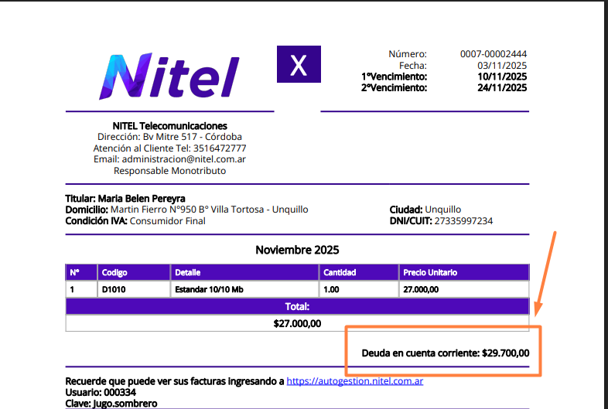
Task: Click the first due date 10/11/2025
Action: coord(501,77)
